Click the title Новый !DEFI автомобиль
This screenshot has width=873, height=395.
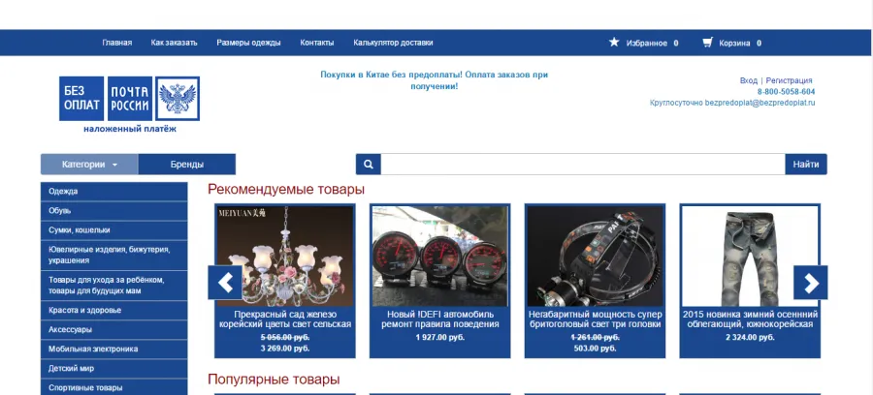click(x=439, y=319)
